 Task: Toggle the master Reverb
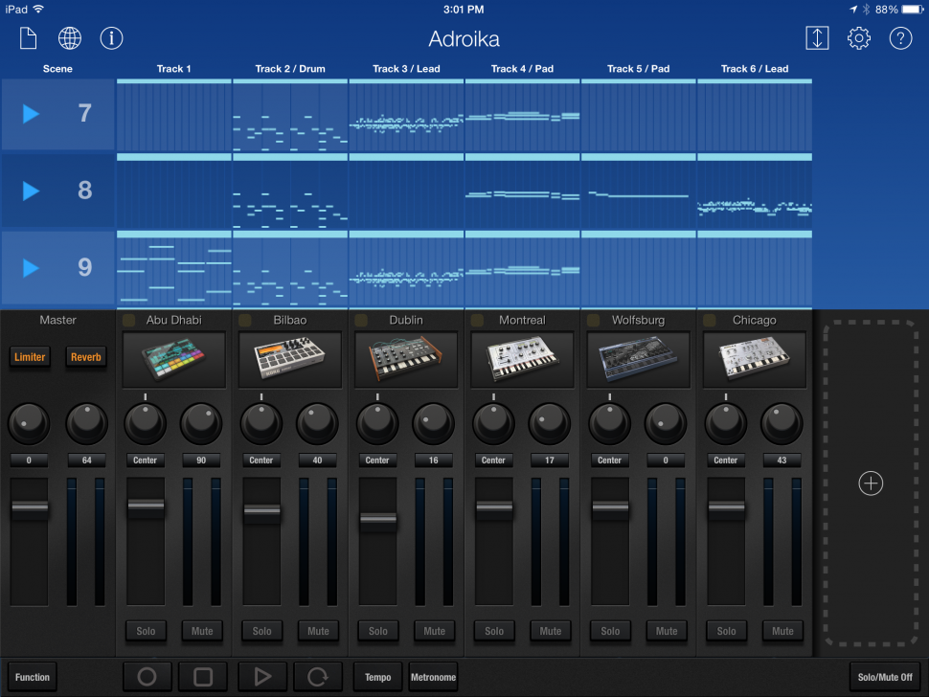86,357
